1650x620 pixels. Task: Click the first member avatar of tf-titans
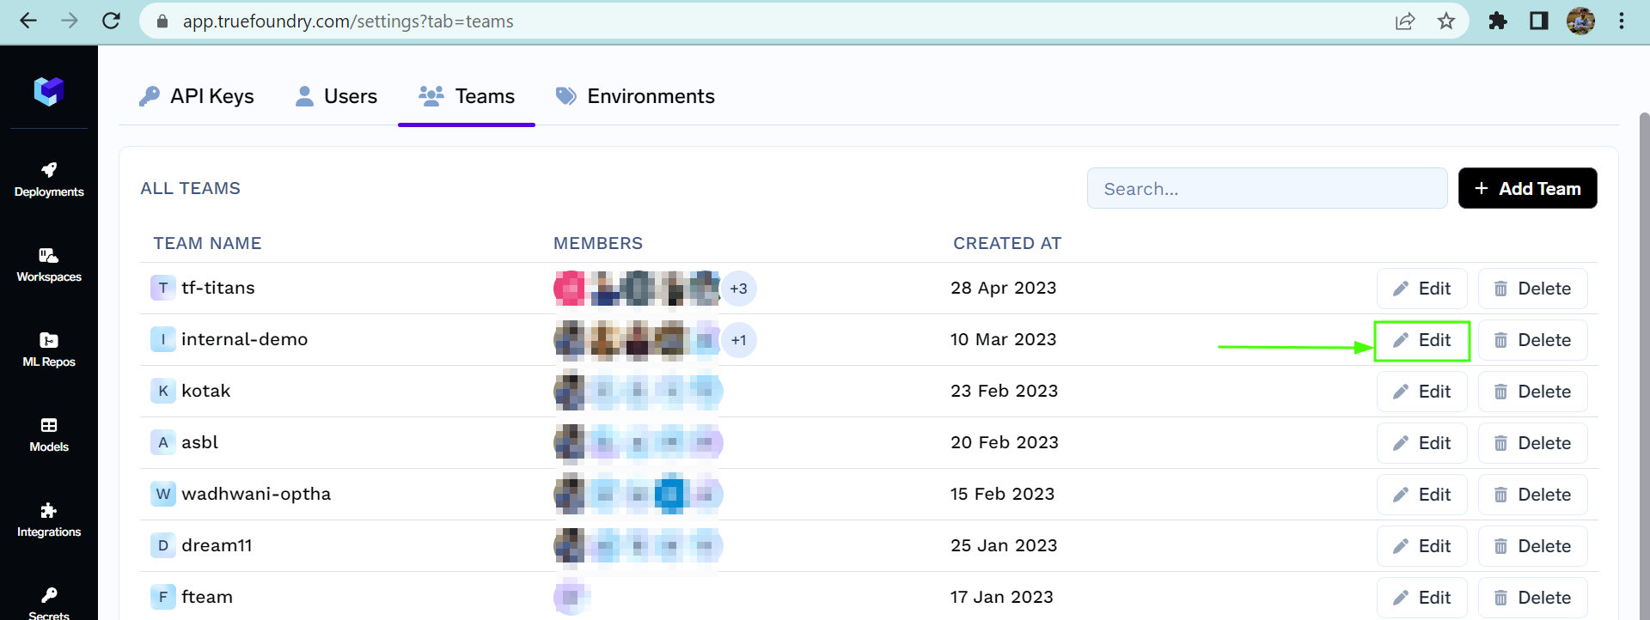(570, 289)
